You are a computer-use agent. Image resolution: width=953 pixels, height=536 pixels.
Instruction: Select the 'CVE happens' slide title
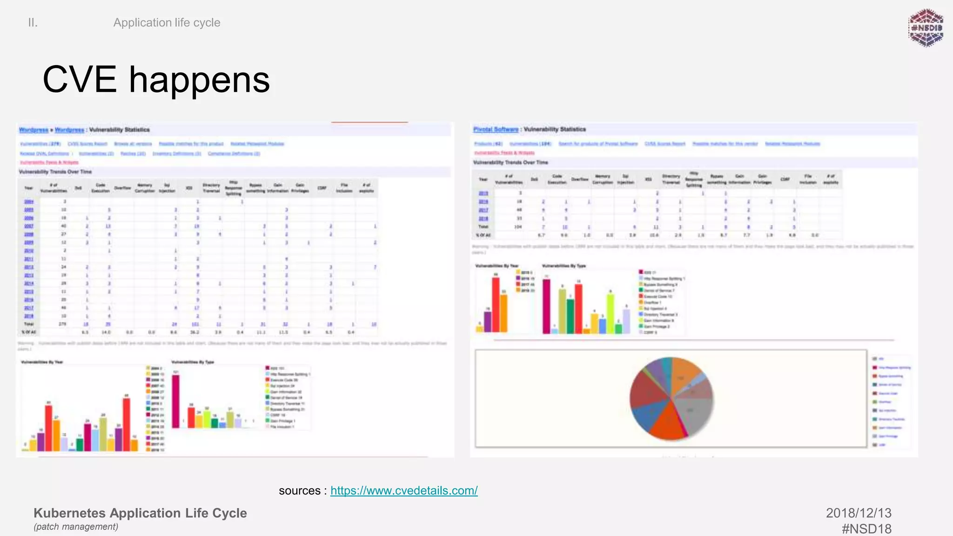(156, 80)
